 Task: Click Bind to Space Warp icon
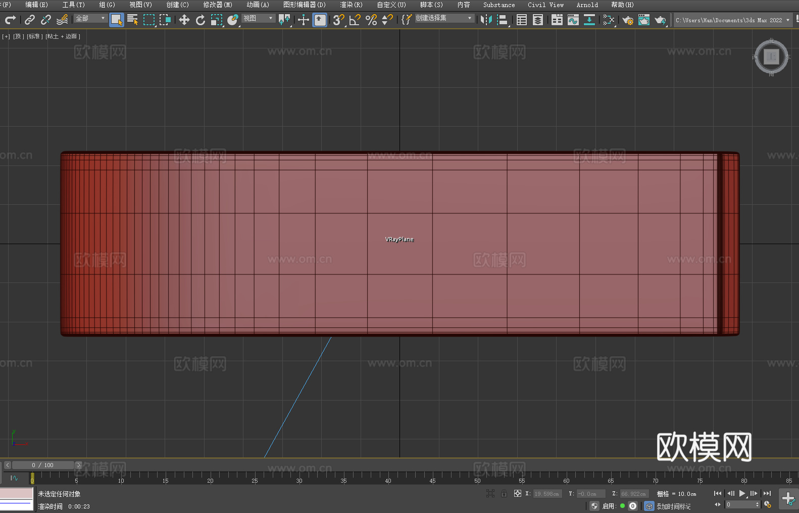(x=62, y=20)
